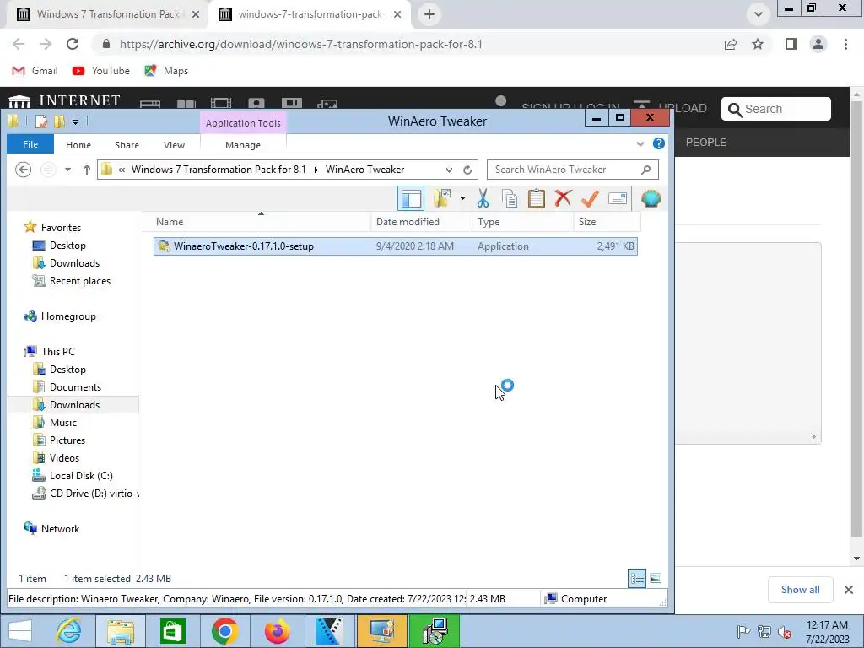Select WinaeroTweaker-0.17.1.0-setup file
864x648 pixels.
click(396, 246)
